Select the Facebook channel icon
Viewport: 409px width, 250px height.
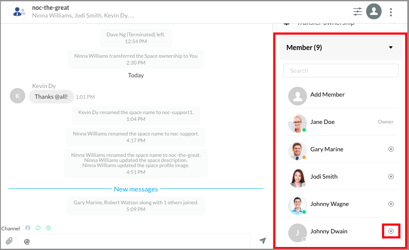click(28, 228)
